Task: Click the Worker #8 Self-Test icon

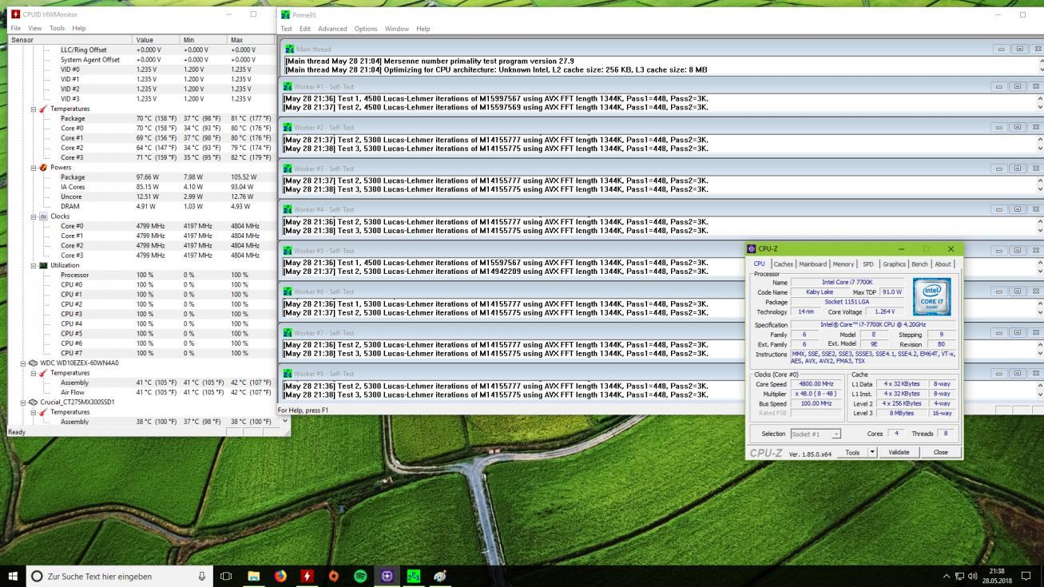Action: [x=288, y=374]
